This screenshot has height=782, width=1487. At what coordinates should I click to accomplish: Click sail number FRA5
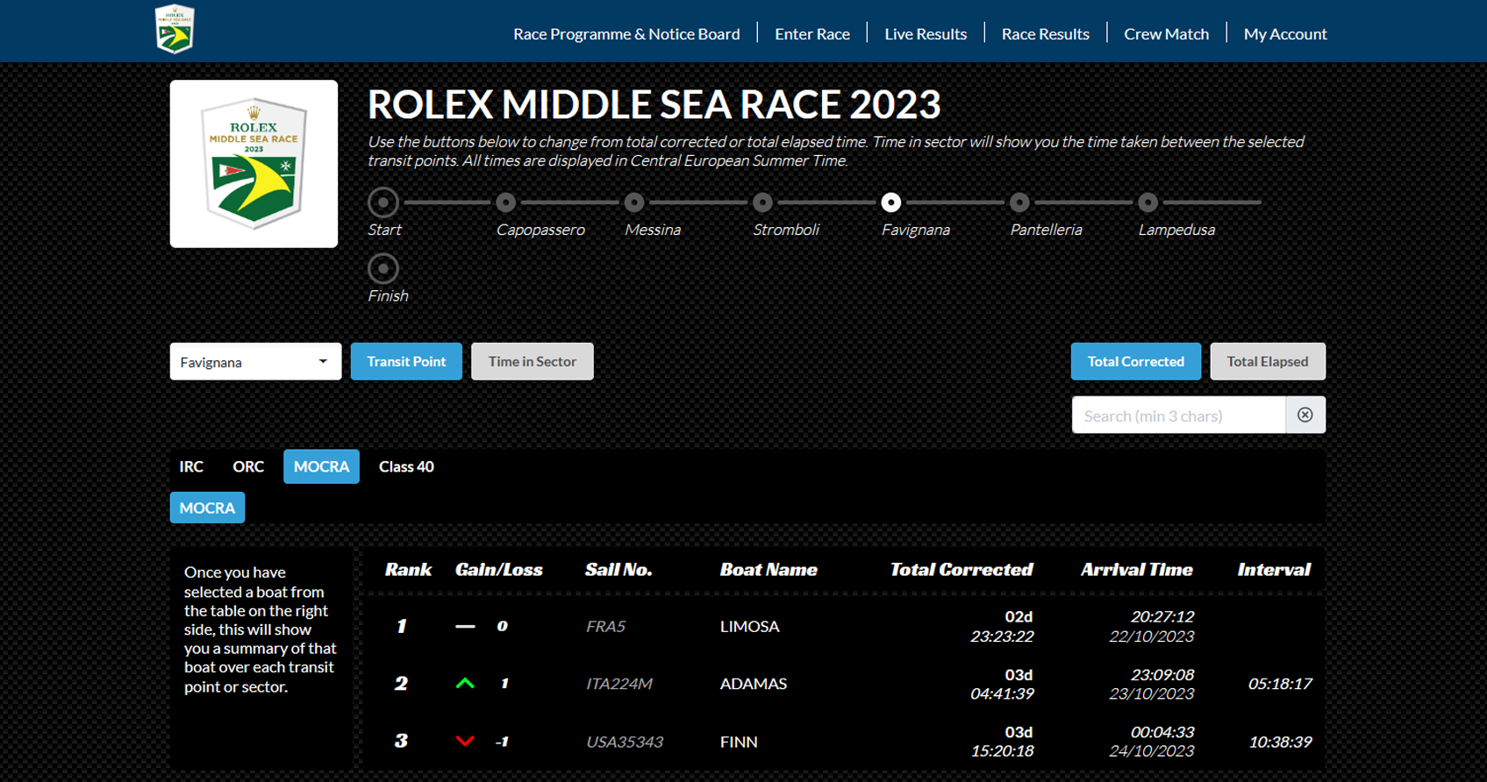(x=605, y=626)
